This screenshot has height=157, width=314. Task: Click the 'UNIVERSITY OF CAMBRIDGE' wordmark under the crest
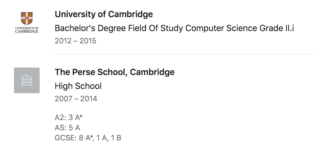tap(27, 30)
